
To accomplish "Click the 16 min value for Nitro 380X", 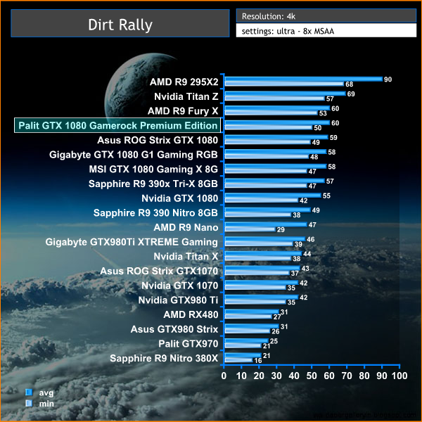I will pyautogui.click(x=258, y=360).
